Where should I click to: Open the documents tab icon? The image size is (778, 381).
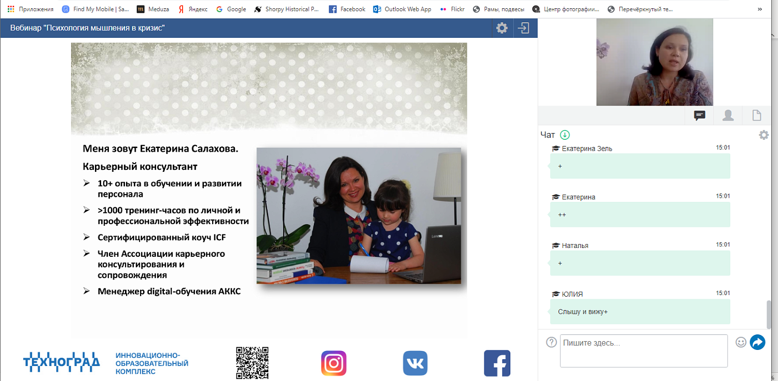(x=757, y=115)
